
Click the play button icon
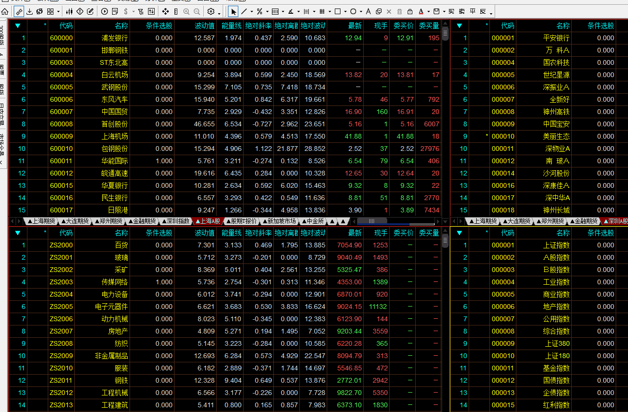tap(105, 11)
